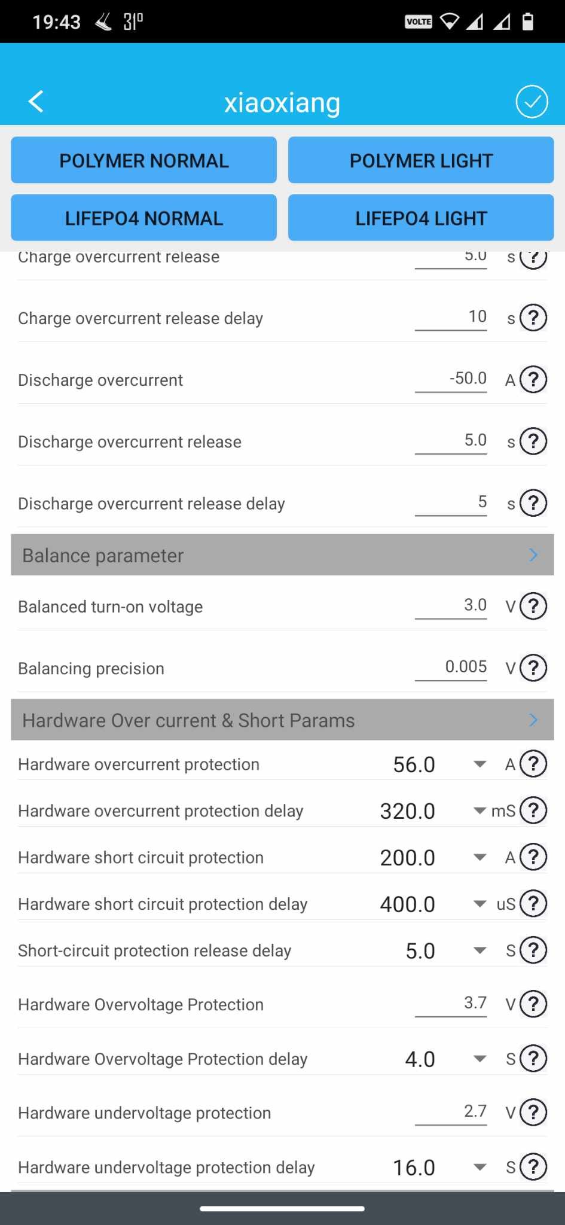Edit the Hardware Overvoltage Protection value

click(x=451, y=1004)
